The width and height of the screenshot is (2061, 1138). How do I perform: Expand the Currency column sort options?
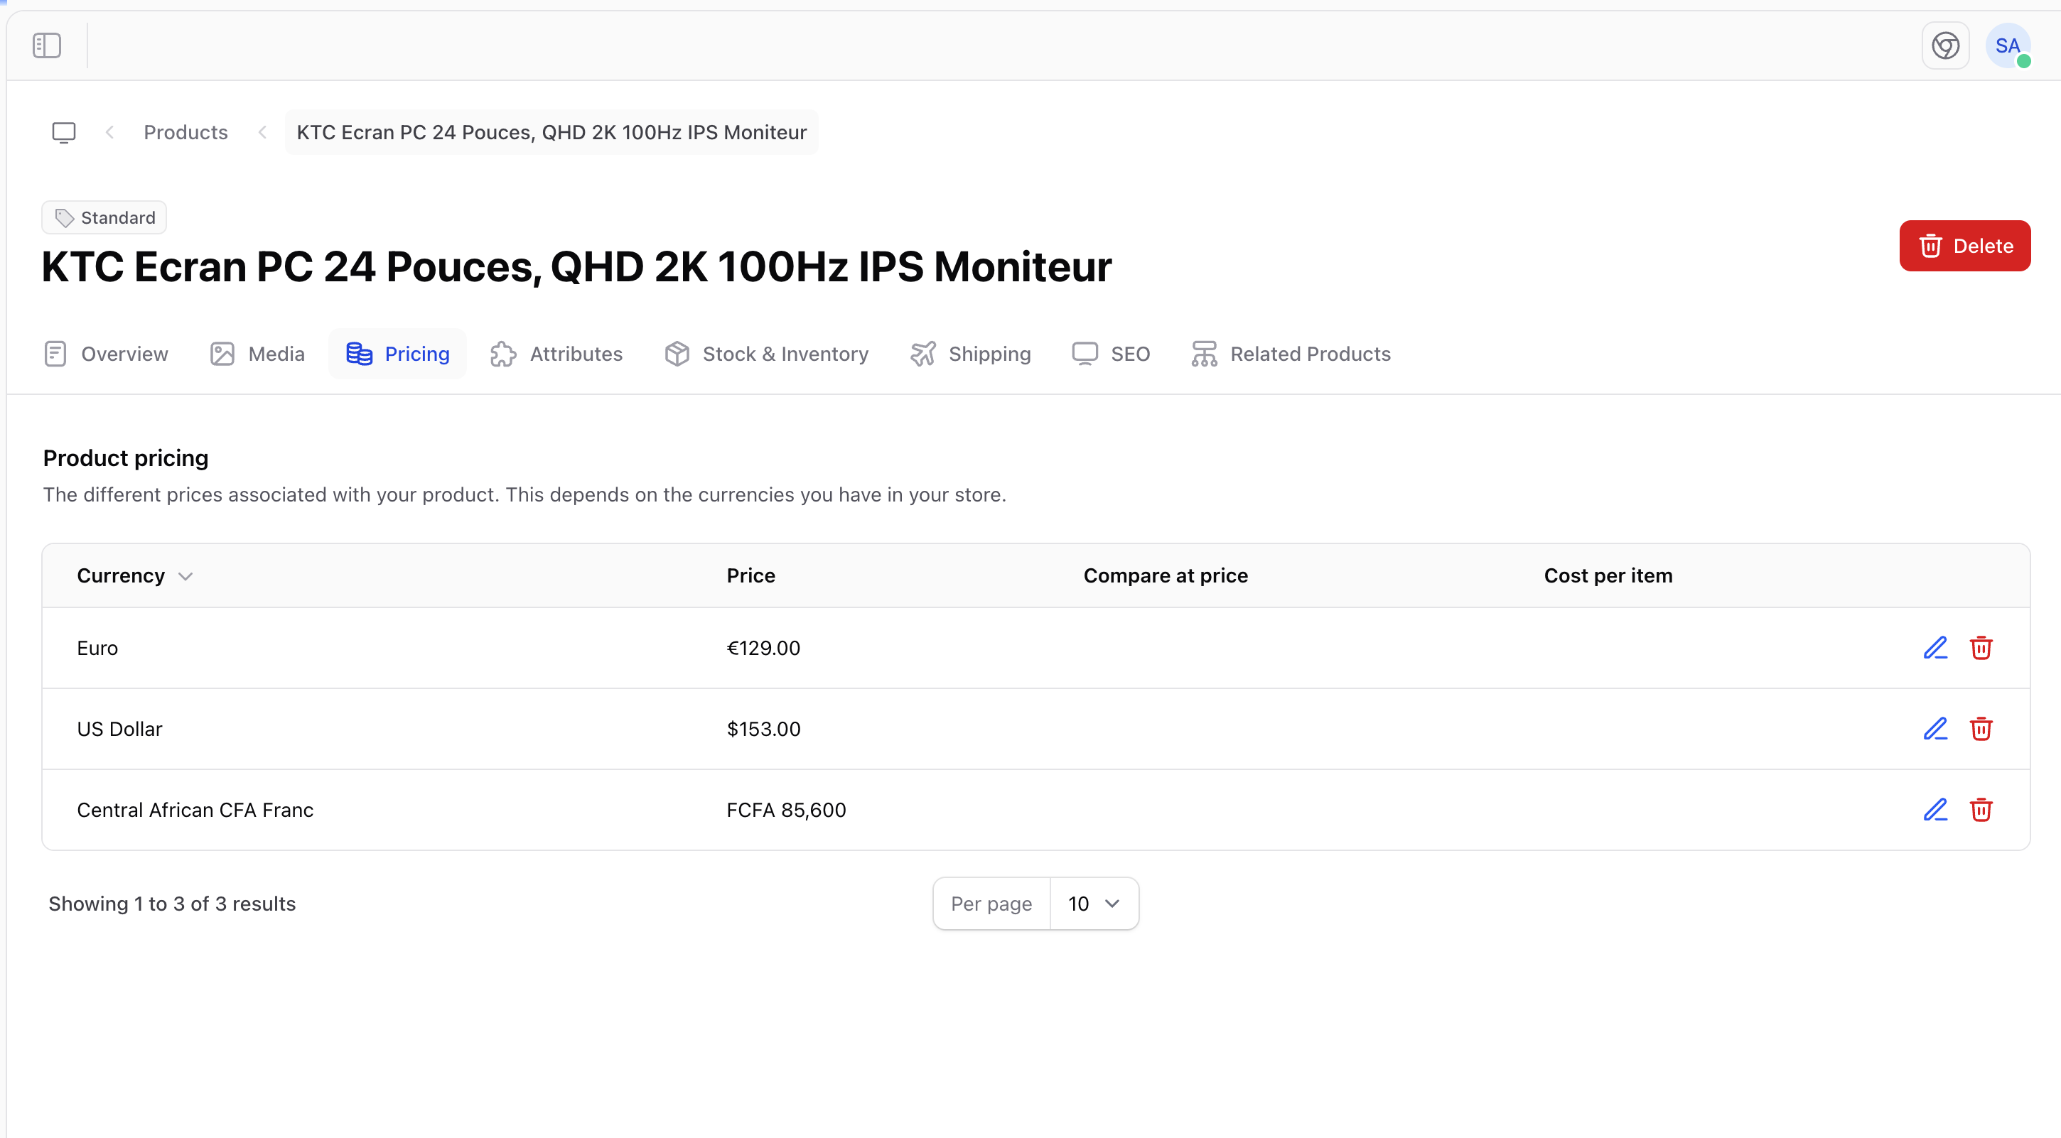click(187, 576)
